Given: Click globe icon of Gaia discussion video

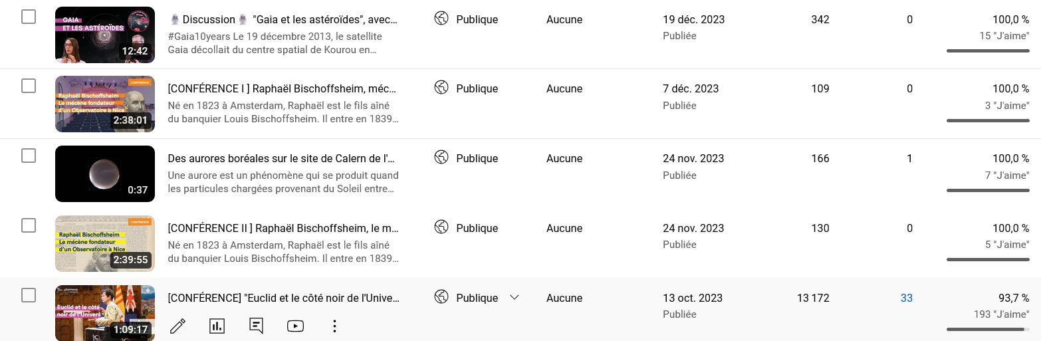Looking at the screenshot, I should click(441, 19).
